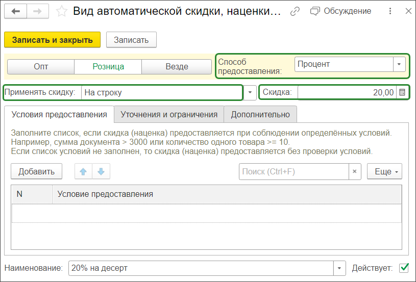
Task: Select the Опт toggle option
Action: point(41,66)
